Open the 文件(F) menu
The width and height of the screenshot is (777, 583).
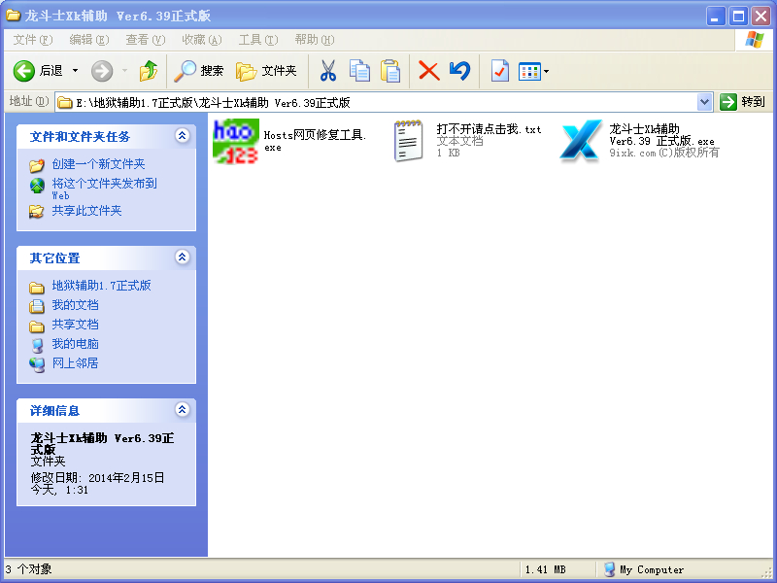click(x=33, y=40)
